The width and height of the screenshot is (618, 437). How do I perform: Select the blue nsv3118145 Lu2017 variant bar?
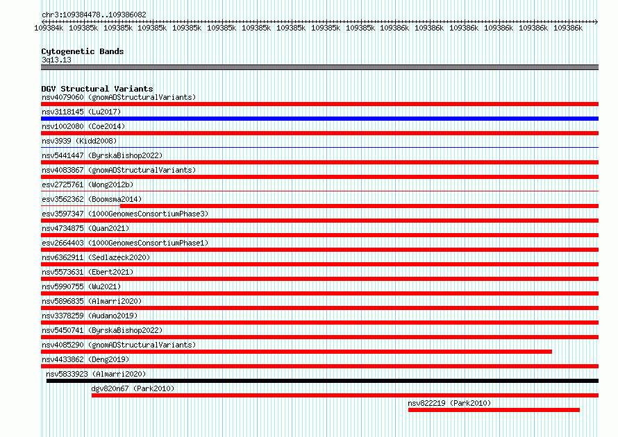319,119
